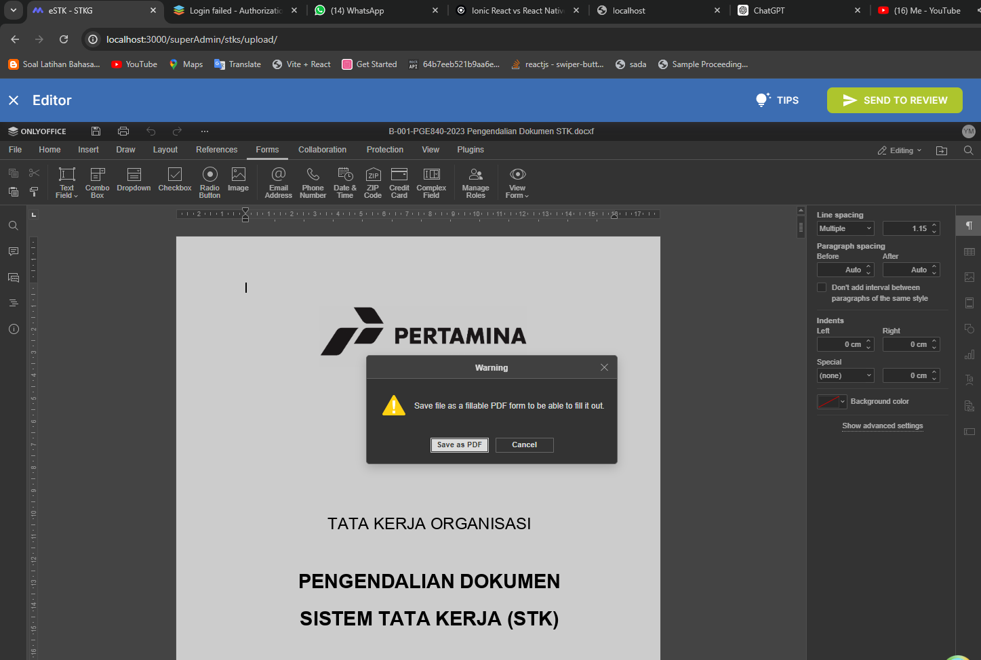Click the Background color swatch

pos(828,402)
